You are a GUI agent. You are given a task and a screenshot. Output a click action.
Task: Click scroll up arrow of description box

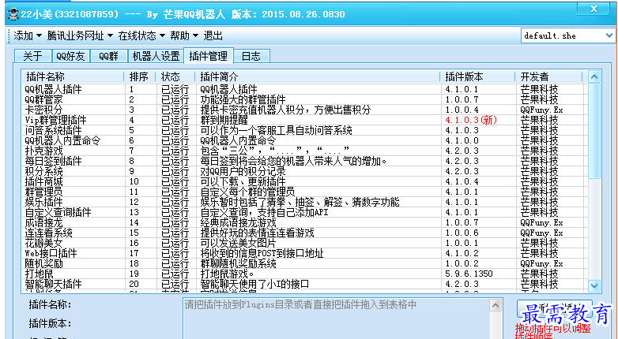(x=496, y=305)
